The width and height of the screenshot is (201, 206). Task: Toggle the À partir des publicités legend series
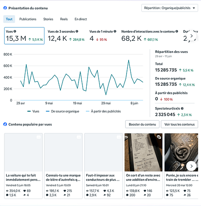point(103,111)
